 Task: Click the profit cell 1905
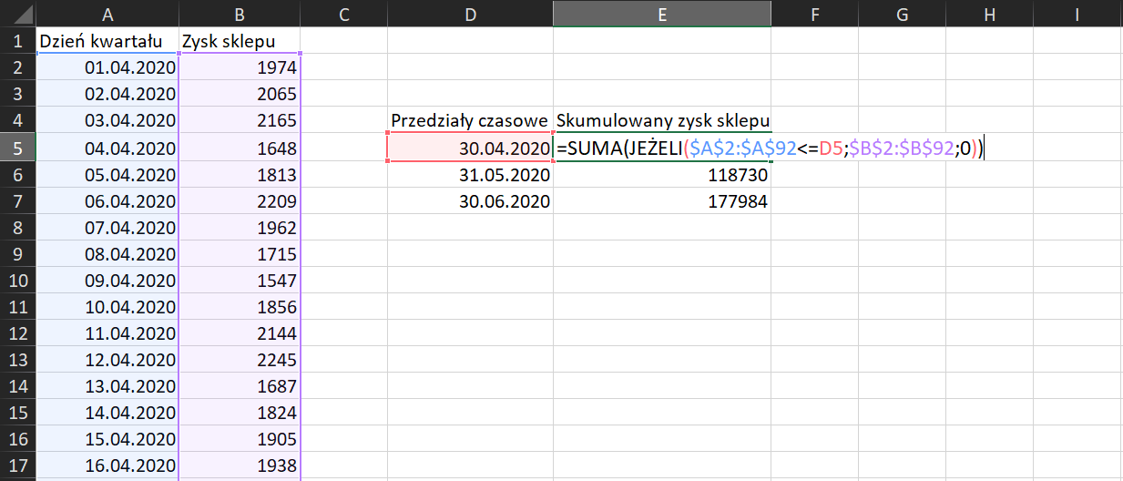point(240,440)
